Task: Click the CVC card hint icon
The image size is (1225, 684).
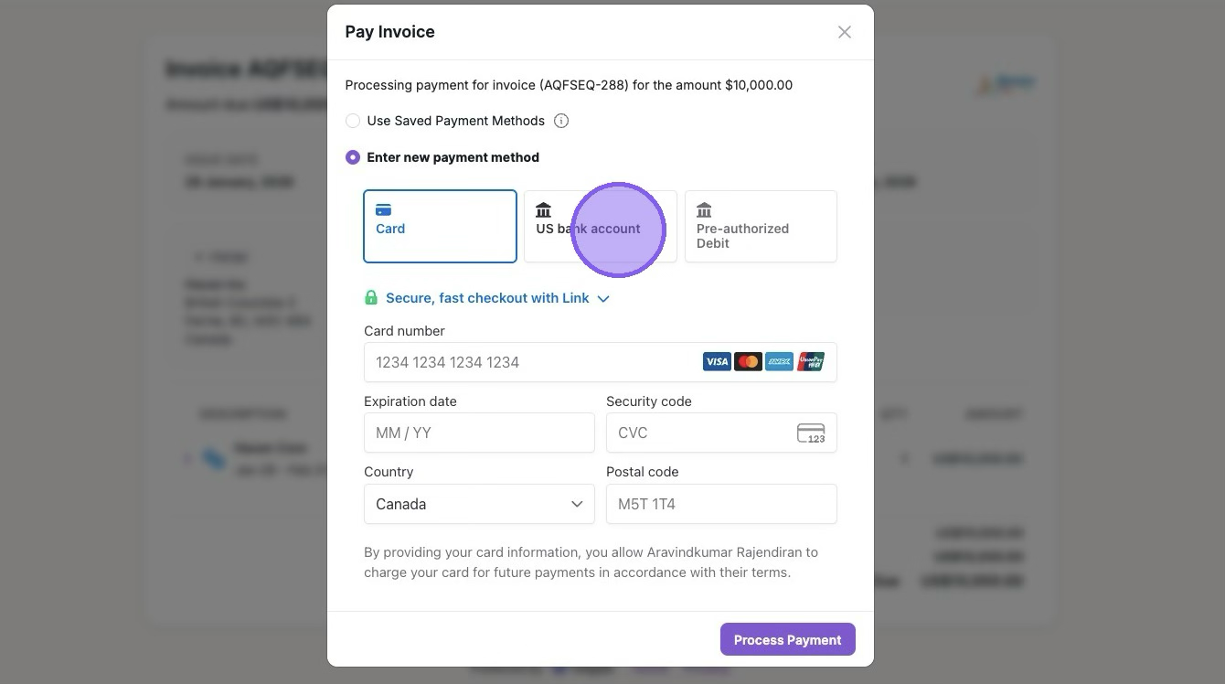Action: point(811,433)
